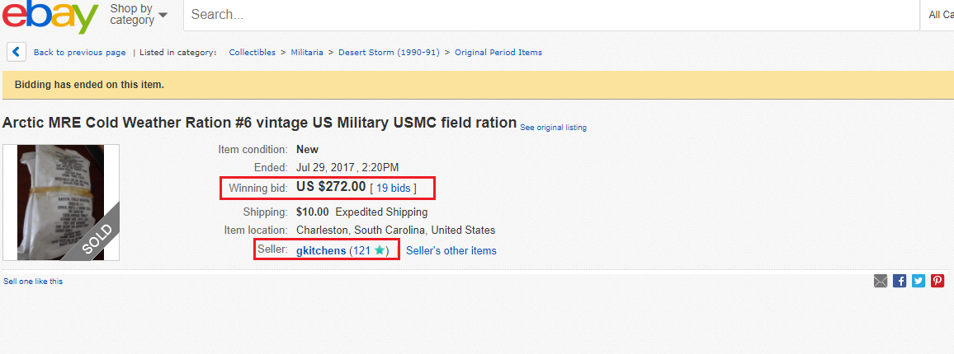
Task: Click the seller's feedback star icon
Action: (x=379, y=250)
